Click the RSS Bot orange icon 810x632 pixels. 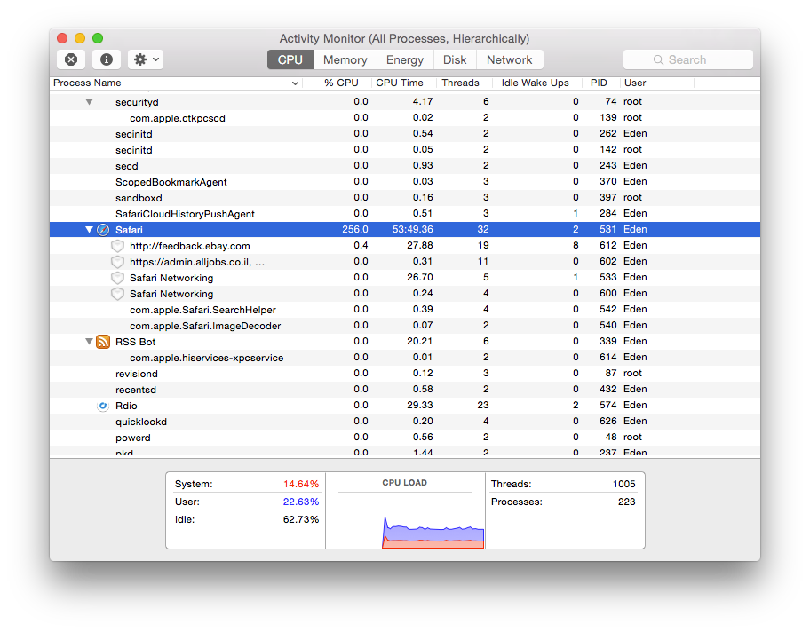coord(103,342)
